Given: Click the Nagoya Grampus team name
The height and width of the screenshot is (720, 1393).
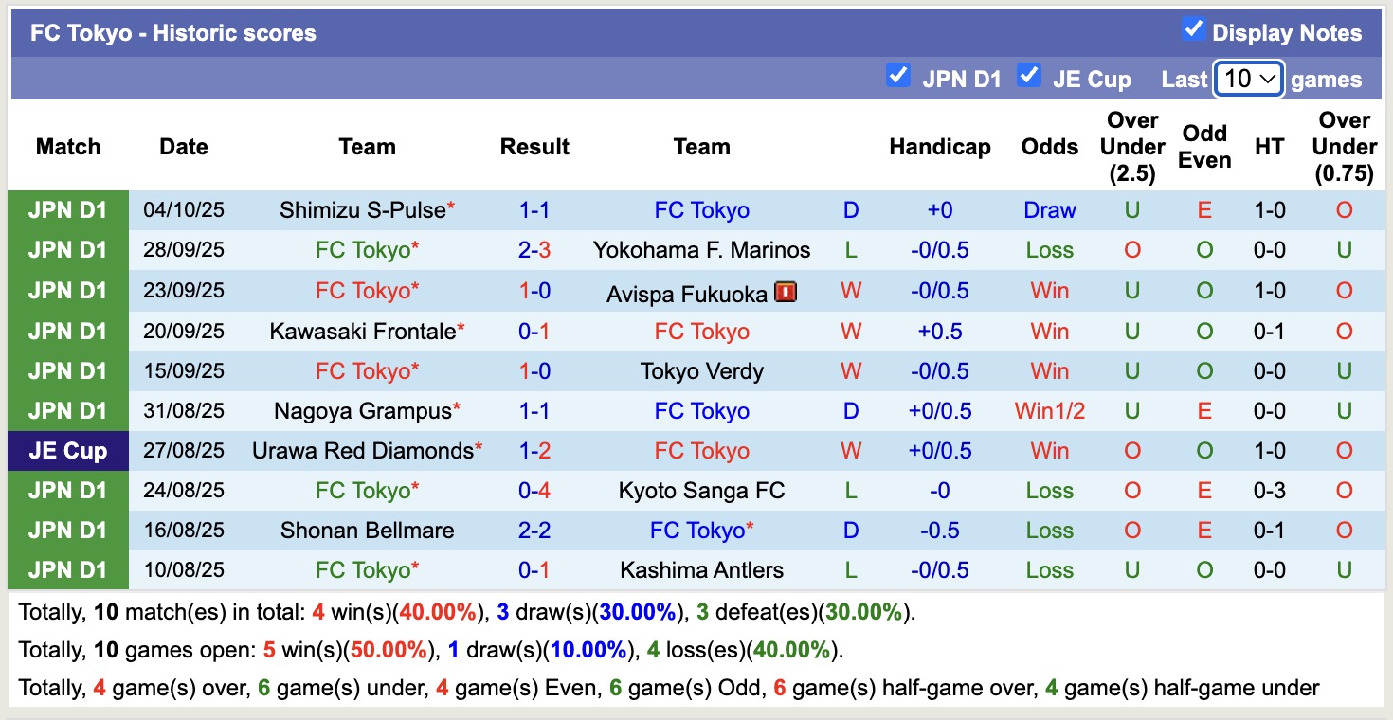Looking at the screenshot, I should point(364,410).
